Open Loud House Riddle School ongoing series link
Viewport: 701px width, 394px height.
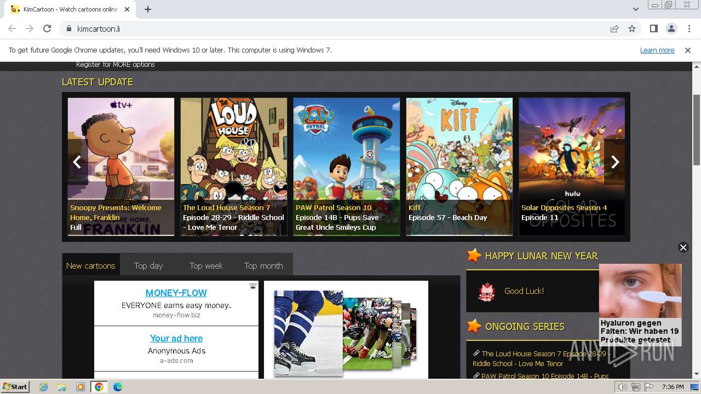pos(541,358)
